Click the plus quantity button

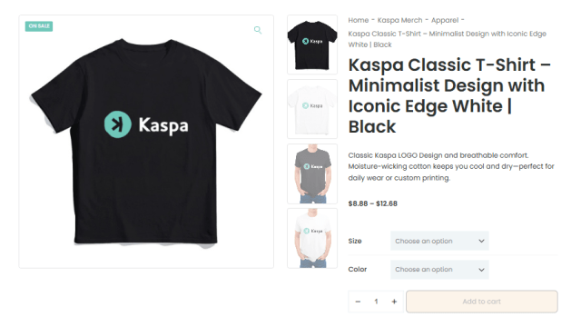click(x=394, y=302)
